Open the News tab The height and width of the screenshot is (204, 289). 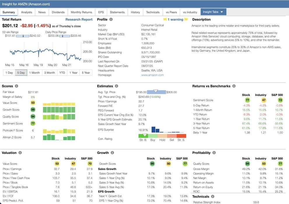tap(42, 12)
